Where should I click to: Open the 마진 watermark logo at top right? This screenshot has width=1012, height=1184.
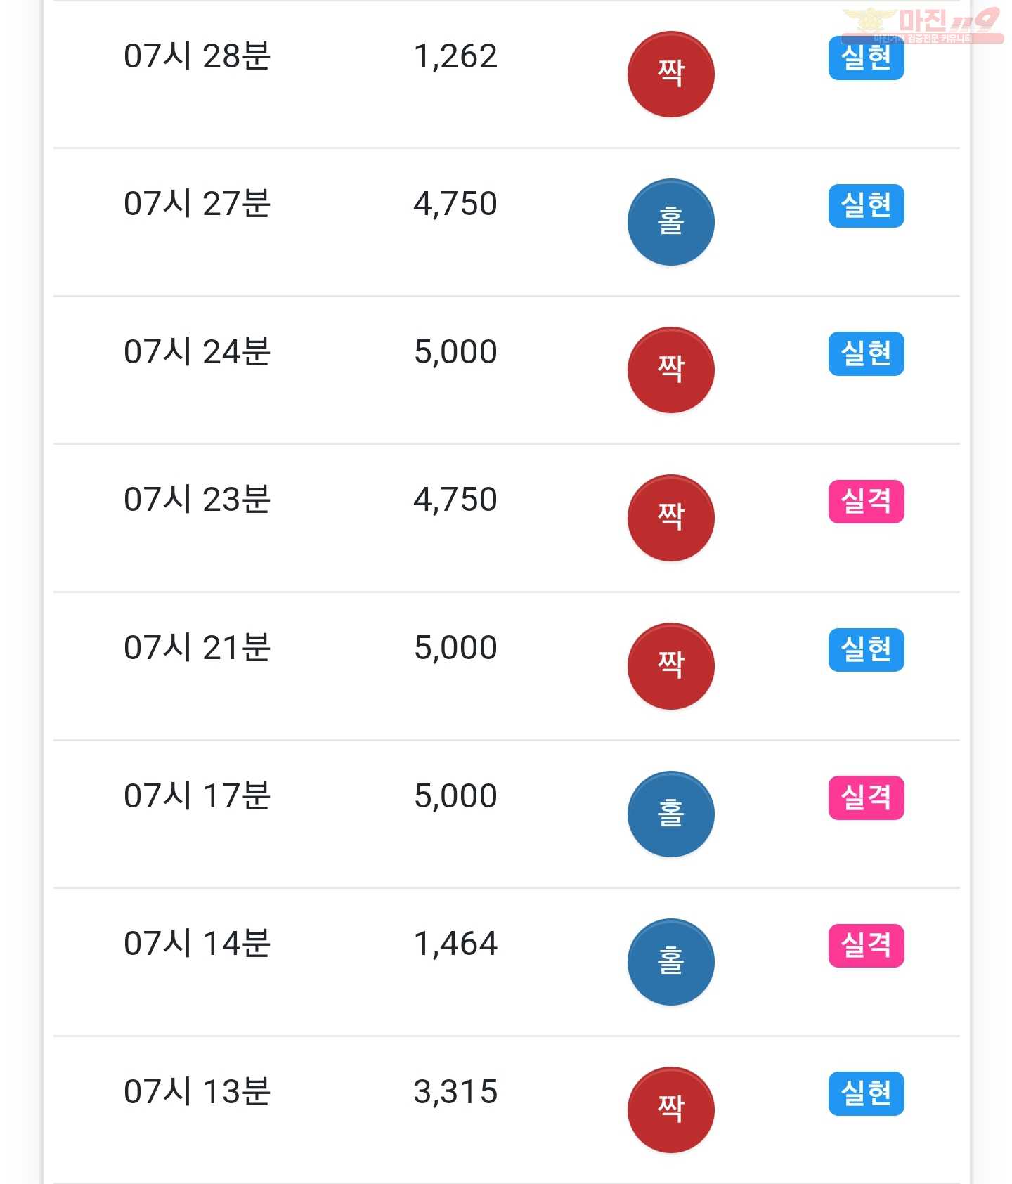point(922,25)
